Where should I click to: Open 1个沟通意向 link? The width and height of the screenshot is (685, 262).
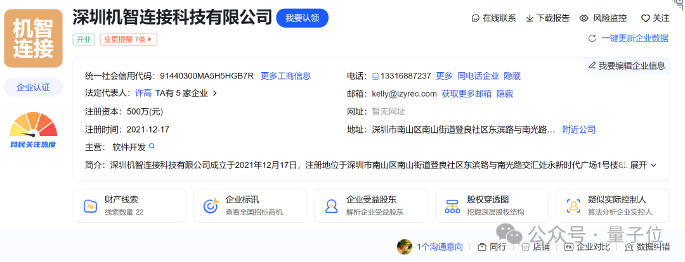pos(440,247)
